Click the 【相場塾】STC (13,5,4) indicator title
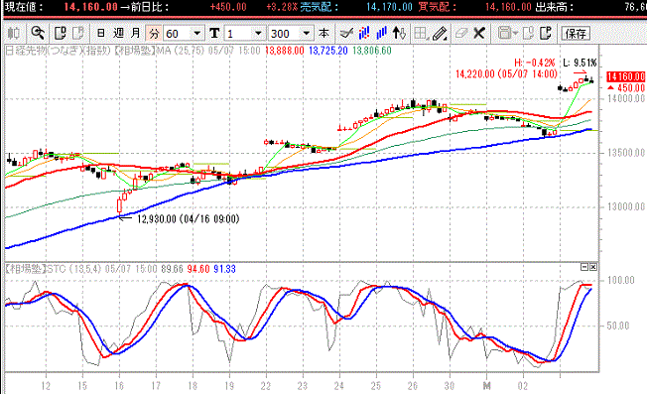Image resolution: width=647 pixels, height=394 pixels. click(x=54, y=269)
